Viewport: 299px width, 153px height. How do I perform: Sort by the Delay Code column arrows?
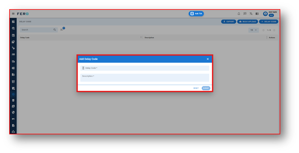tap(141, 37)
